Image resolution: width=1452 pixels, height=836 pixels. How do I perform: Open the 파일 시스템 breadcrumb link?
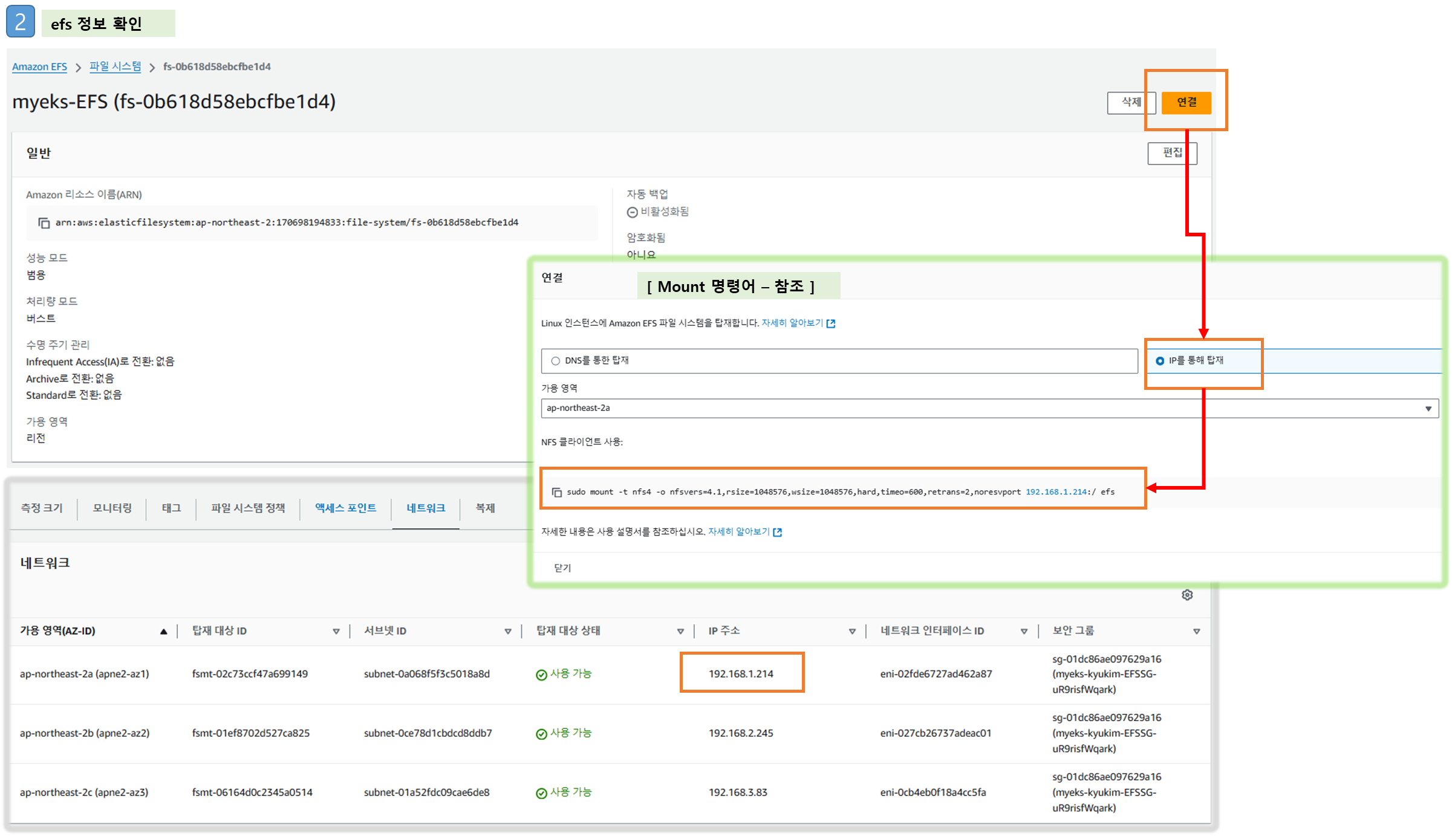click(115, 66)
